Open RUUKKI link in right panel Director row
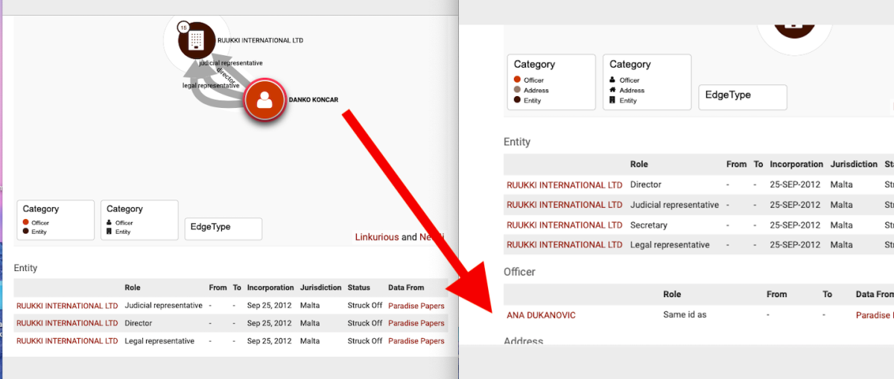This screenshot has width=894, height=379. pyautogui.click(x=565, y=185)
